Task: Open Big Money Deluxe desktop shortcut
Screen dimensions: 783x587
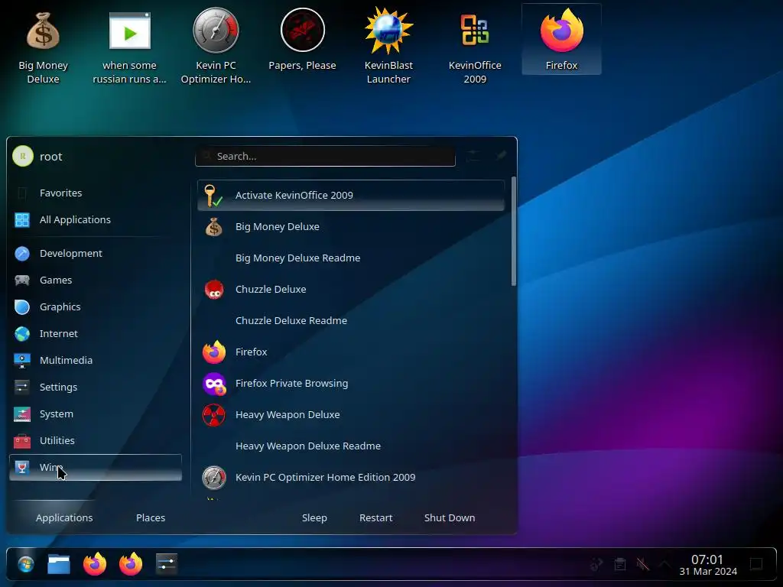Action: [43, 46]
